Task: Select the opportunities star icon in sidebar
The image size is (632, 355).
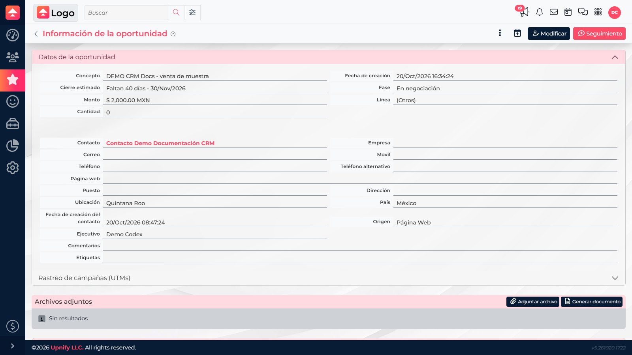Action: pyautogui.click(x=13, y=80)
